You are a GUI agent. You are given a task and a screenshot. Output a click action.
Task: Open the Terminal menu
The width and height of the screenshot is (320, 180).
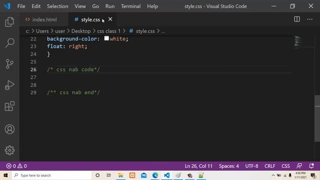coord(130,6)
